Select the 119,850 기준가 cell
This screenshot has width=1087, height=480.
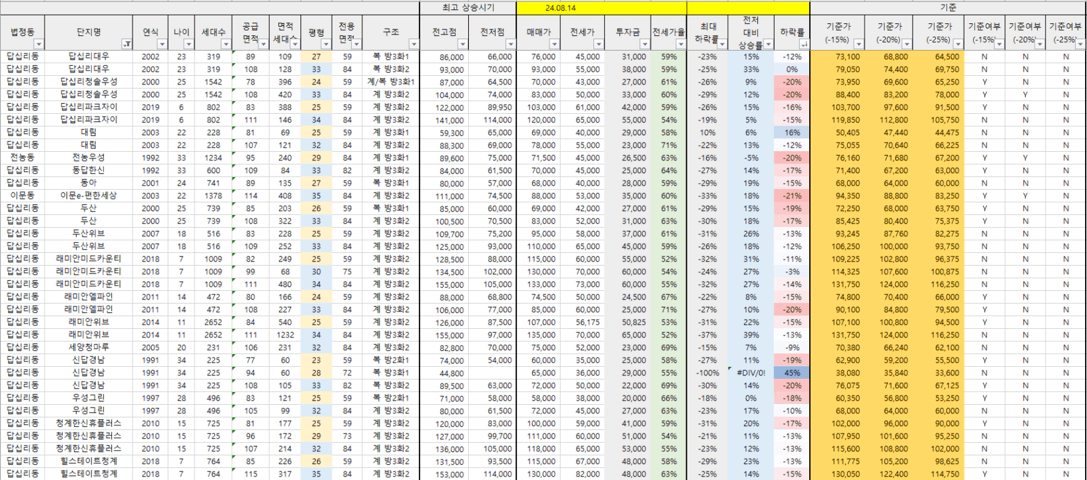[x=837, y=120]
